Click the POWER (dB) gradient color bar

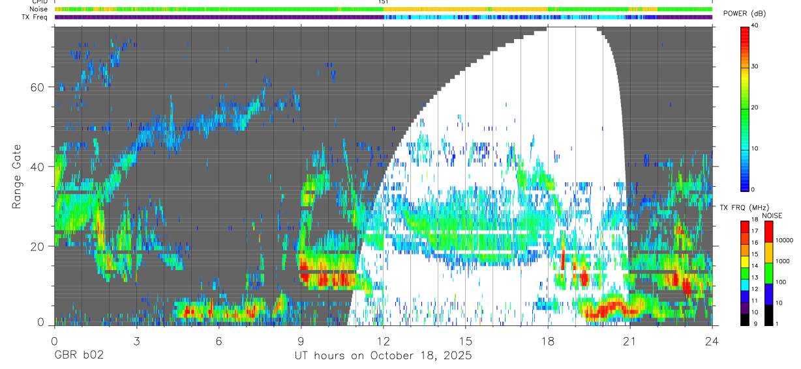[x=745, y=108]
